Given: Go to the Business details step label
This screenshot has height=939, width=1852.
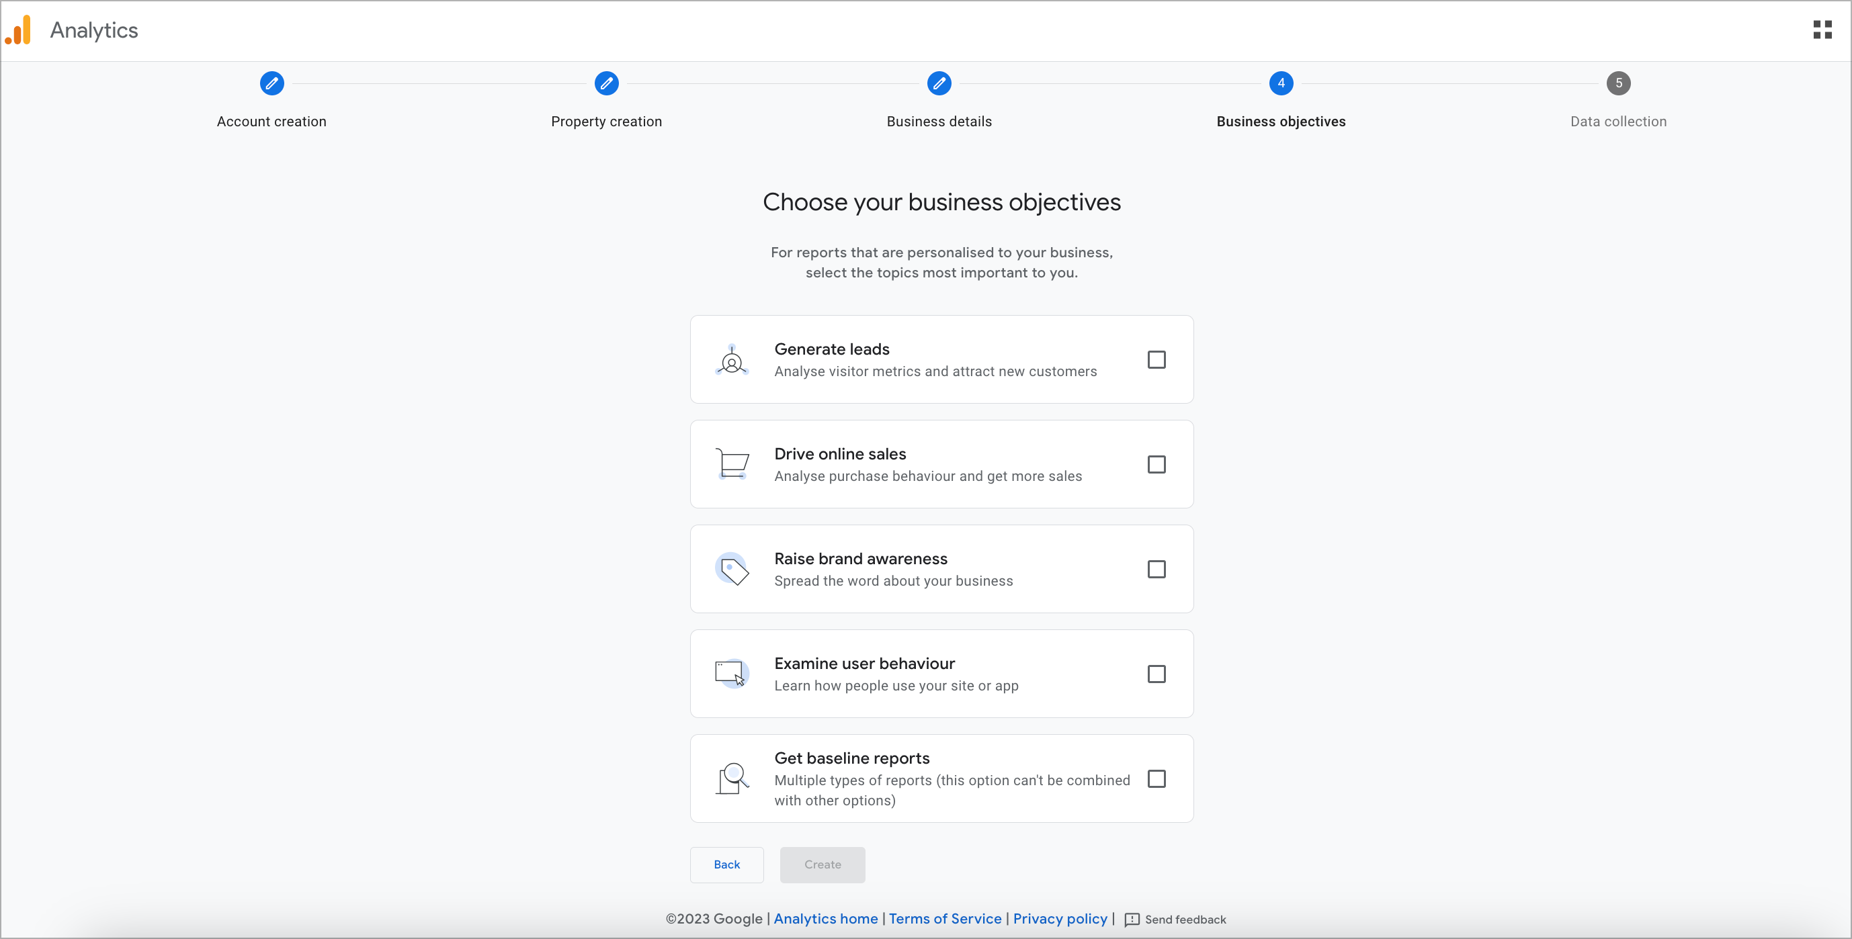Looking at the screenshot, I should [x=939, y=122].
